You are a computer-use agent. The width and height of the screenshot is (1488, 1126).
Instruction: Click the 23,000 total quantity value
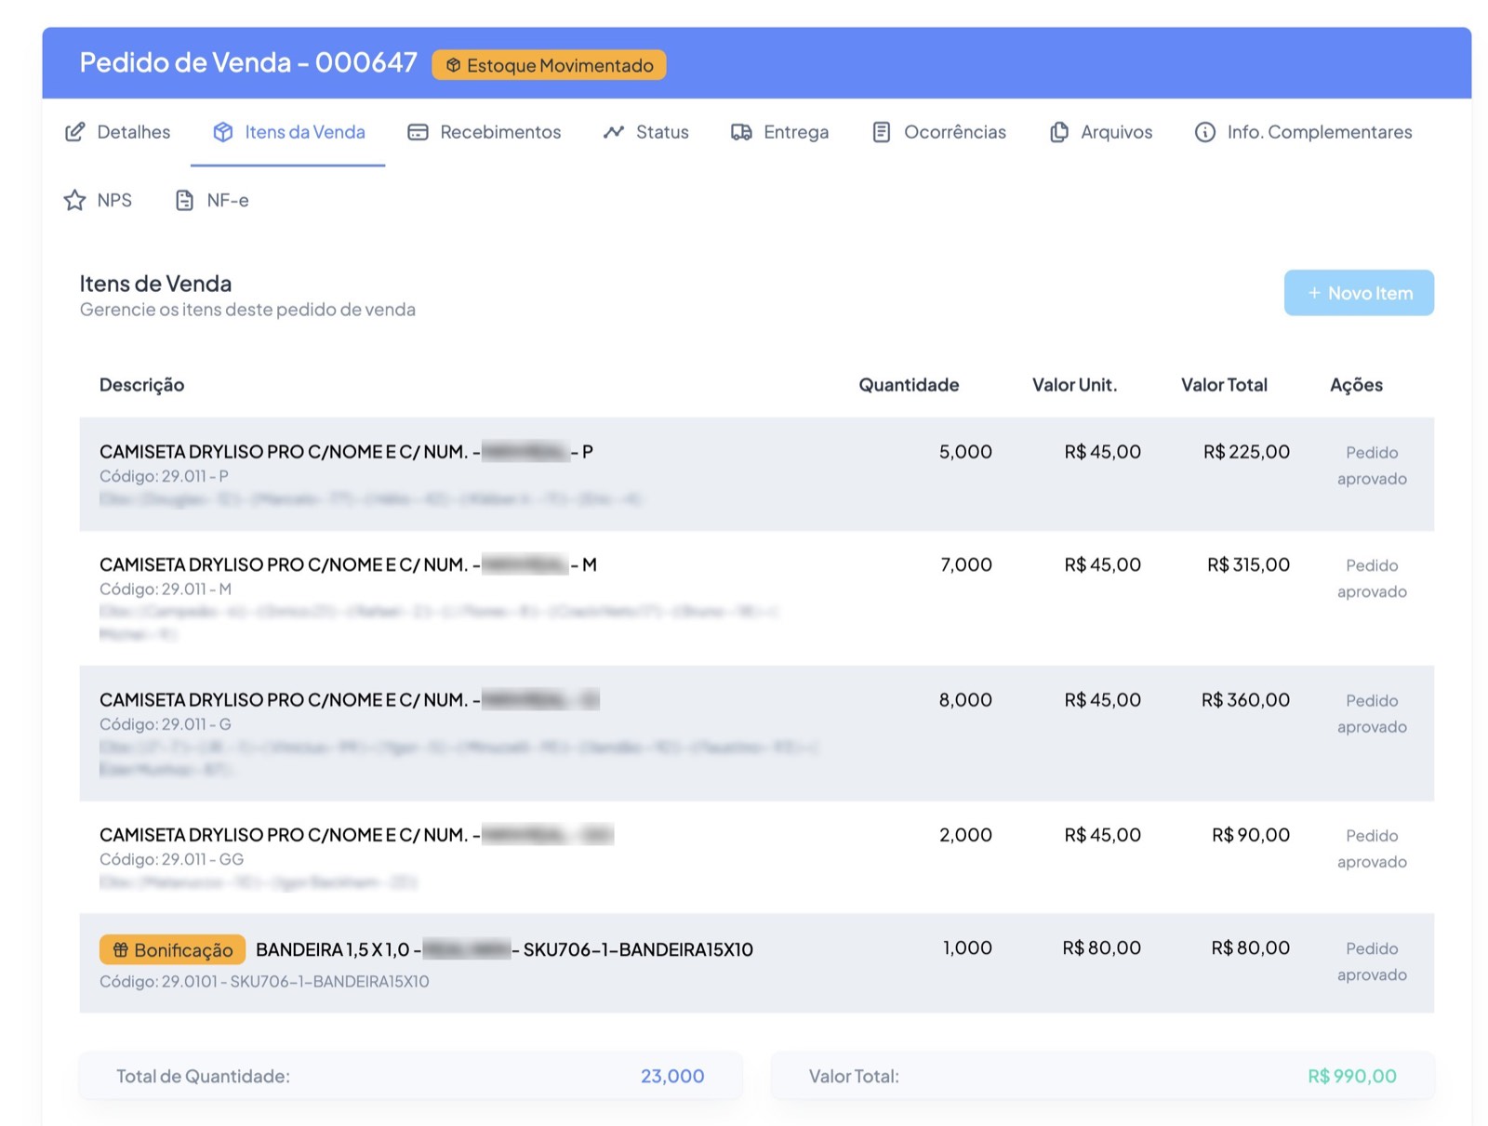(x=672, y=1076)
